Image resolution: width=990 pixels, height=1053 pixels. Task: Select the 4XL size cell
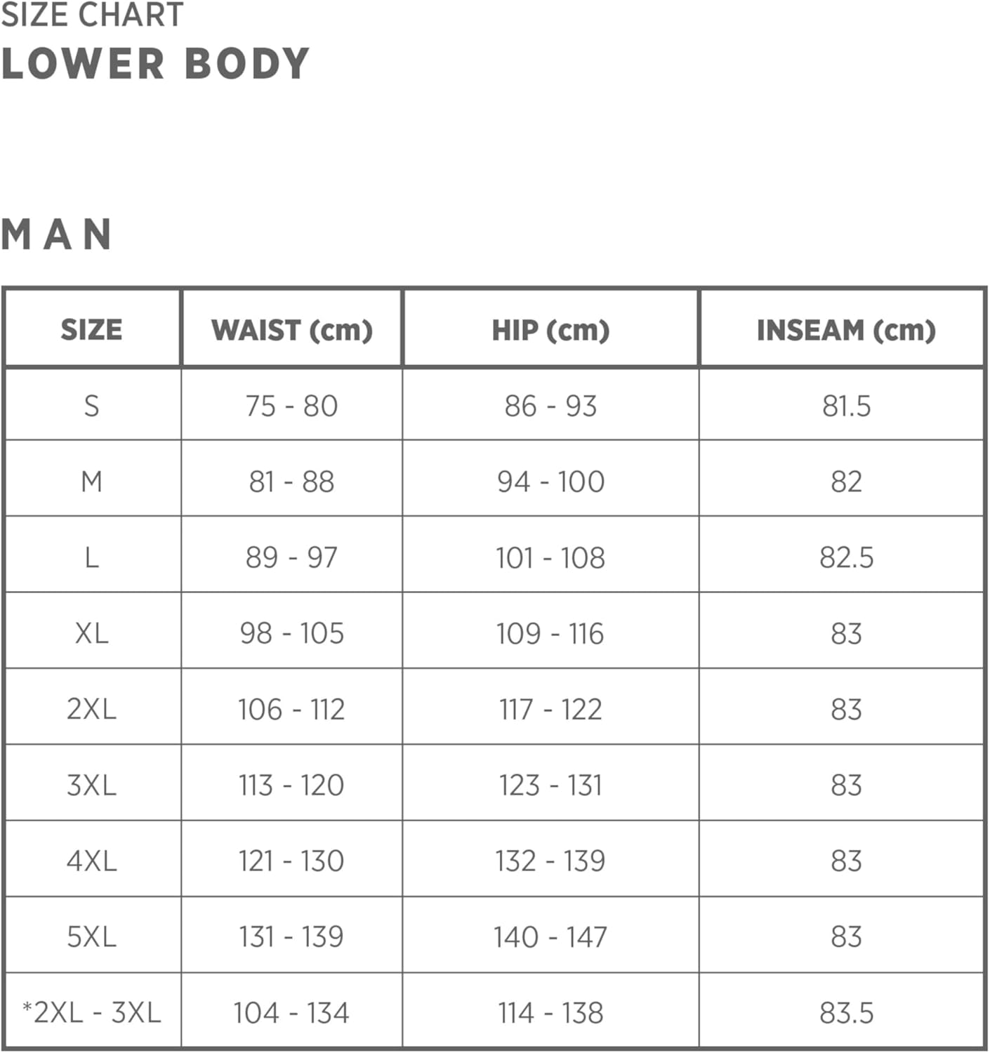click(x=92, y=861)
